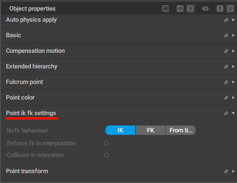Viewport: 237px width, 183px height.
Task: Select the From ti... behaviour option
Action: click(181, 130)
